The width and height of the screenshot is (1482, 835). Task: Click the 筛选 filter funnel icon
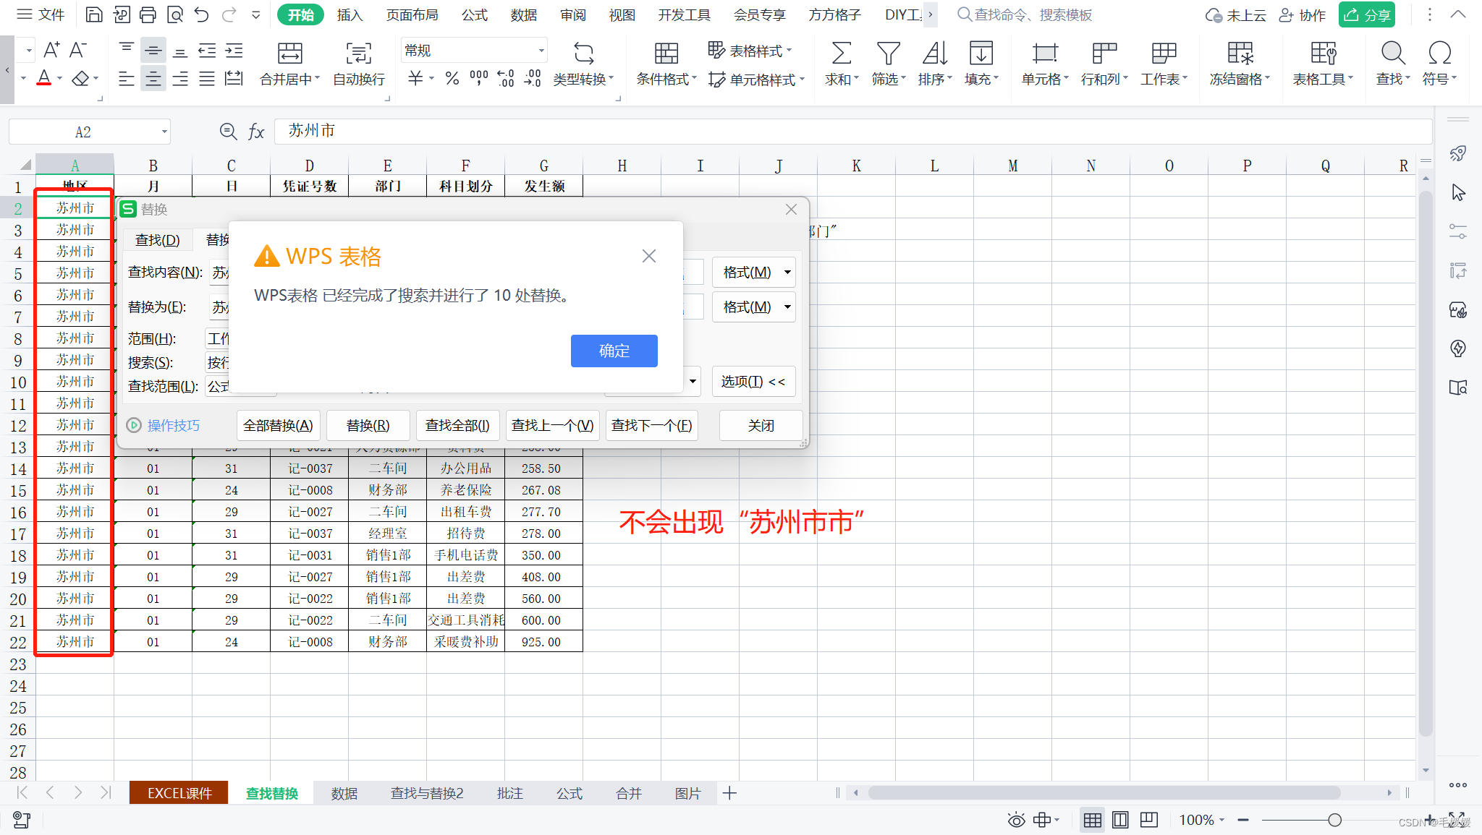pos(888,54)
